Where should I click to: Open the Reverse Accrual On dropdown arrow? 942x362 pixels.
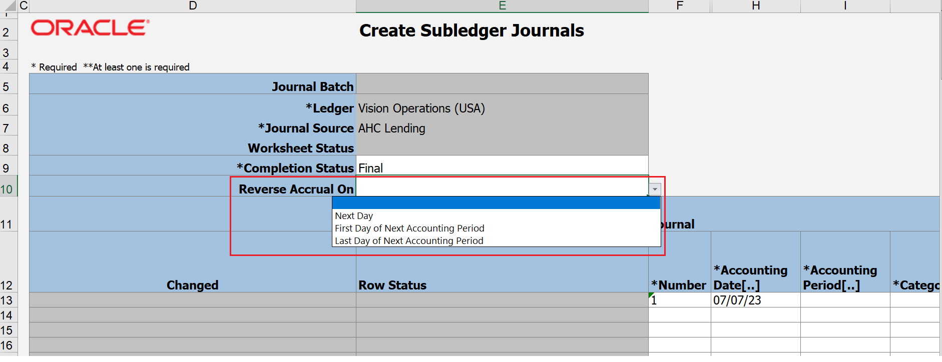655,189
